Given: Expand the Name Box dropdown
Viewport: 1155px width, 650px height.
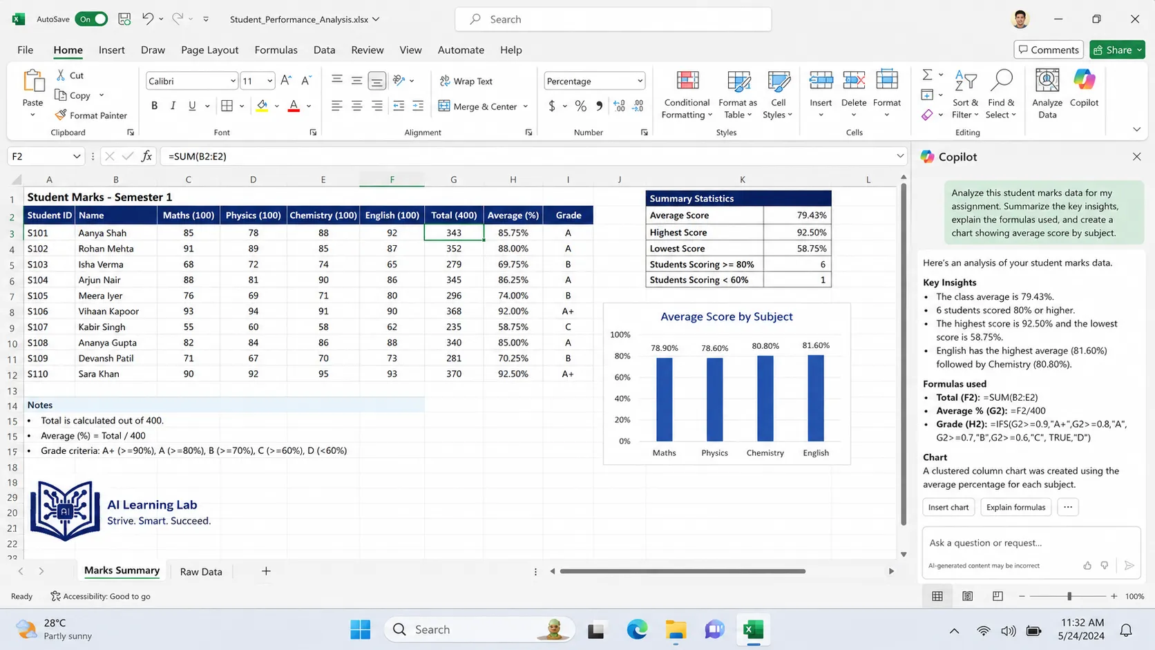Looking at the screenshot, I should [x=77, y=156].
